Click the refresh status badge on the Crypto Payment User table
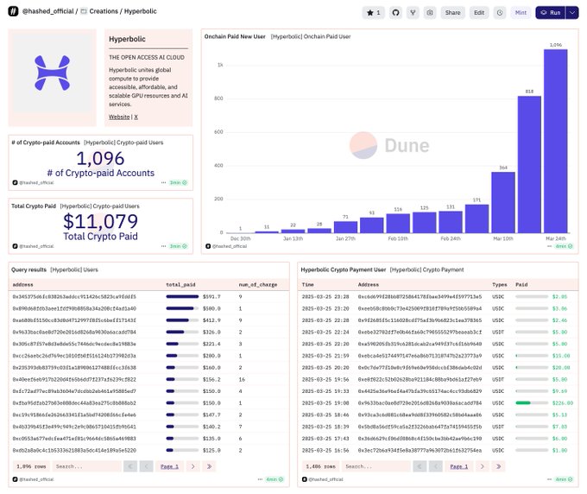The width and height of the screenshot is (587, 494). (565, 479)
